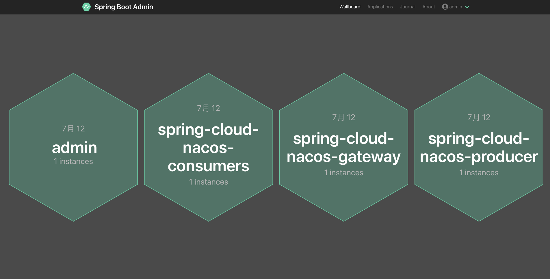550x279 pixels.
Task: Click the '7月 12' date above admin
Action: point(73,129)
